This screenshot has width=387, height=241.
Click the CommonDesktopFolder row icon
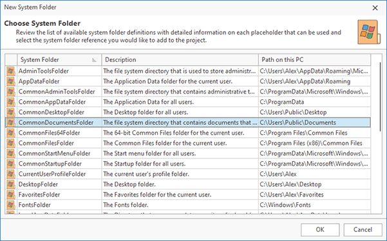11,112
